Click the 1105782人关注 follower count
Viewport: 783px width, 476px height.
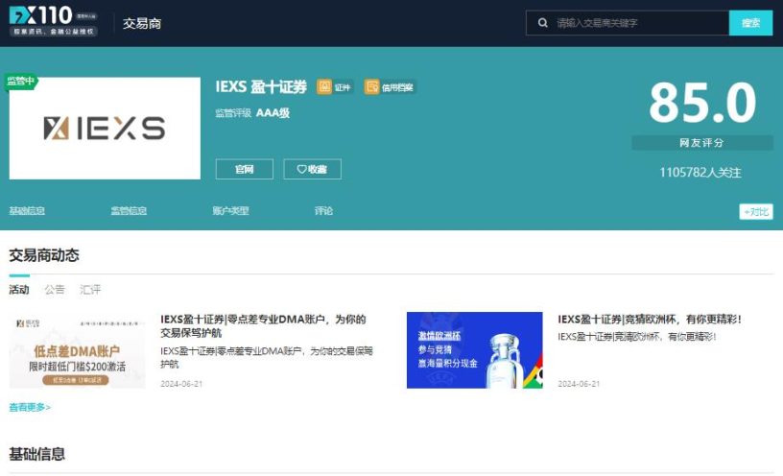pos(700,173)
